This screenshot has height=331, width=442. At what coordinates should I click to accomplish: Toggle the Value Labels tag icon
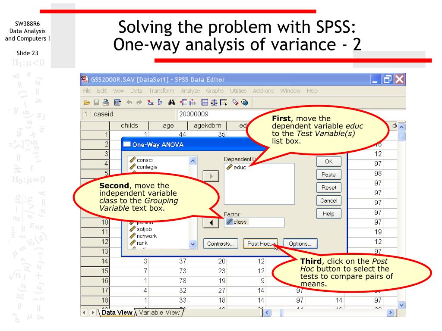pyautogui.click(x=235, y=103)
